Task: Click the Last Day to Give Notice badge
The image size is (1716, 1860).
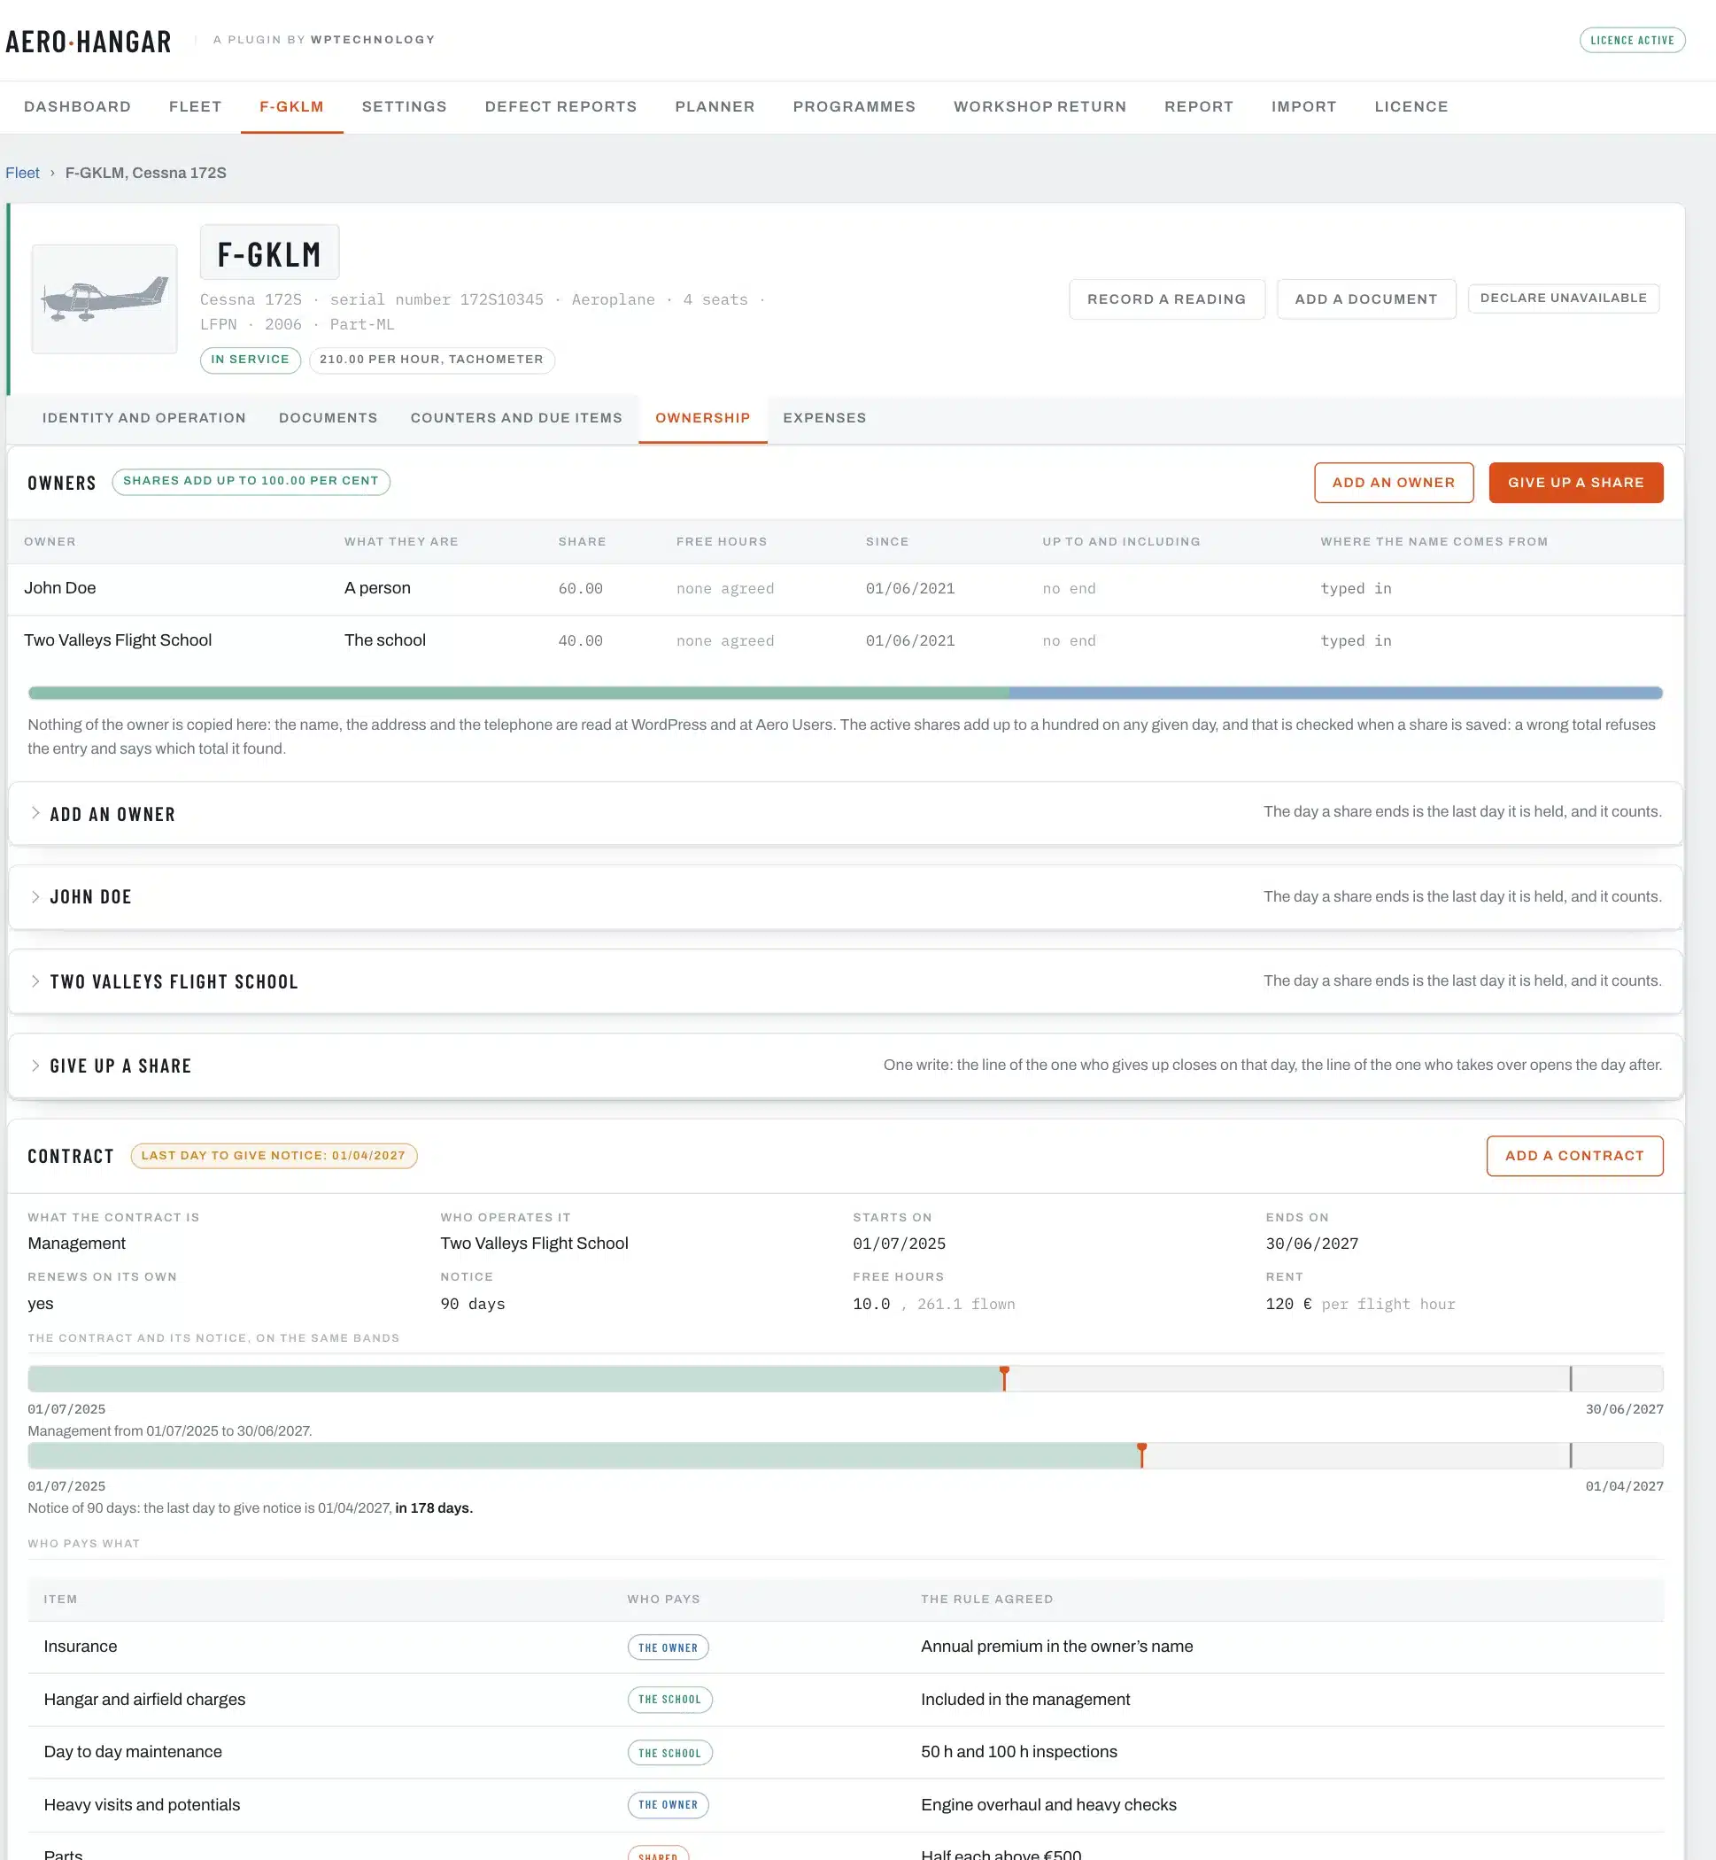Action: 273,1155
